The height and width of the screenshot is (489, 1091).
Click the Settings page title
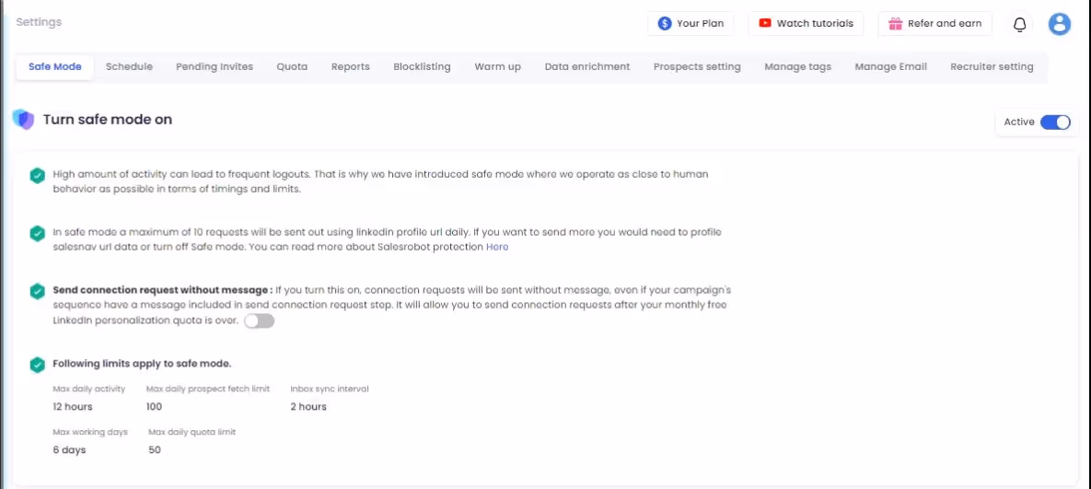pyautogui.click(x=39, y=22)
